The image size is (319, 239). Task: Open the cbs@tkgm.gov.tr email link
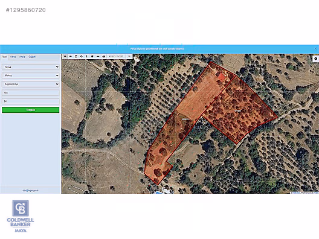coord(31,191)
